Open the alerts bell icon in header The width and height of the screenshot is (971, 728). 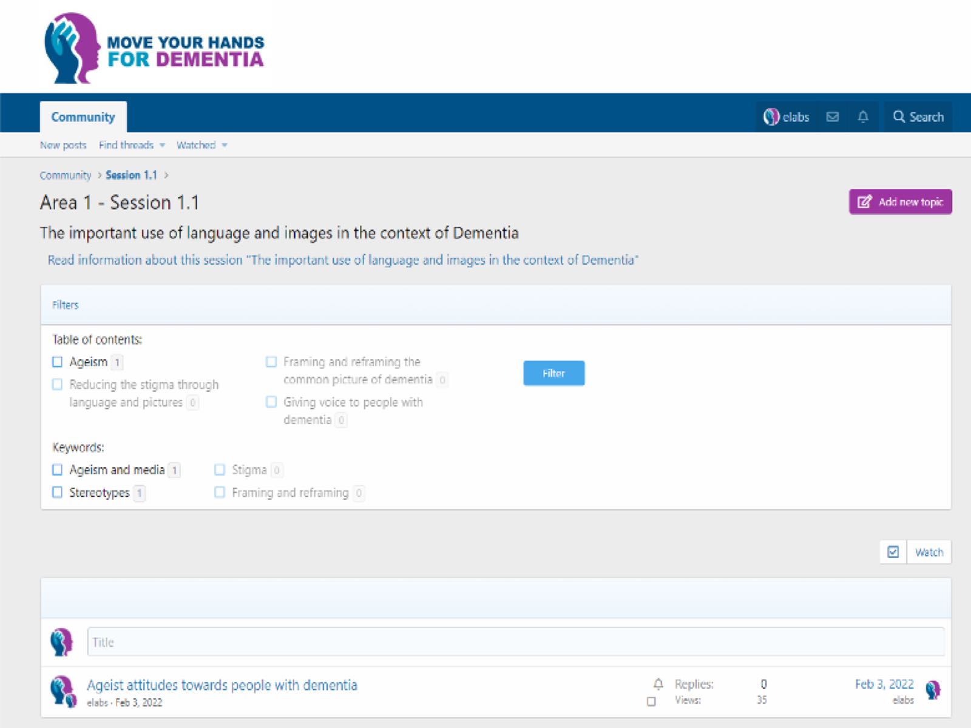point(863,117)
